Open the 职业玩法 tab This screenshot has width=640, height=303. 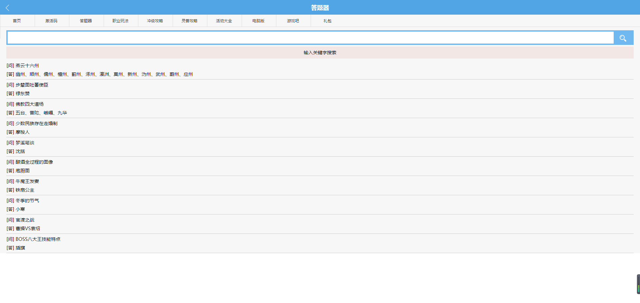tap(120, 21)
